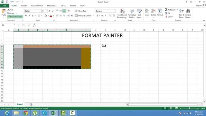Increase font size with the larger A icon
Image resolution: width=206 pixels, height=116 pixels.
(x=50, y=11)
